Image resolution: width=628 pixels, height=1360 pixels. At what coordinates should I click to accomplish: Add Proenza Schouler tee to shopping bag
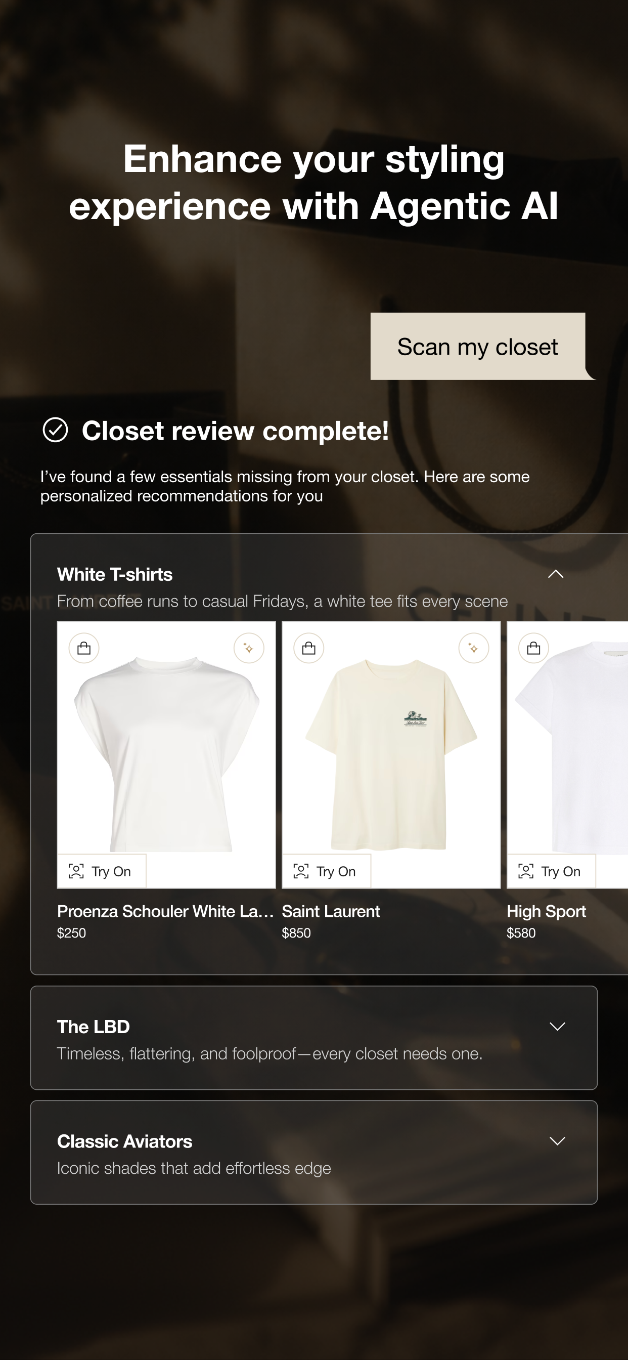tap(84, 648)
